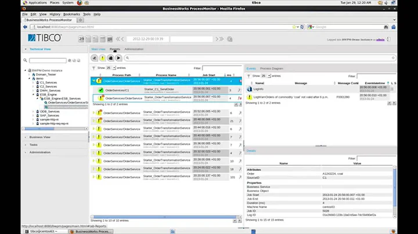
Task: Sort jobs by Job Start column header
Action: pos(208,75)
